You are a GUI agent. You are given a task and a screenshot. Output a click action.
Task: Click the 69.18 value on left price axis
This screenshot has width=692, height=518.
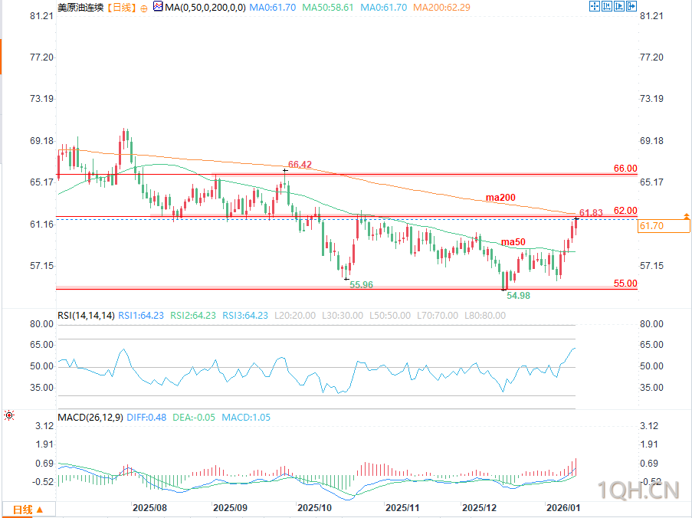tap(41, 141)
